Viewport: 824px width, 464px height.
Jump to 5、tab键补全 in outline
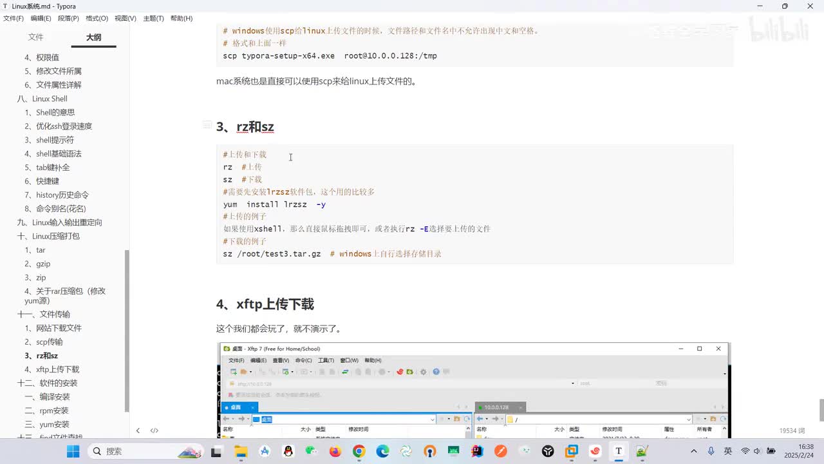[47, 168]
